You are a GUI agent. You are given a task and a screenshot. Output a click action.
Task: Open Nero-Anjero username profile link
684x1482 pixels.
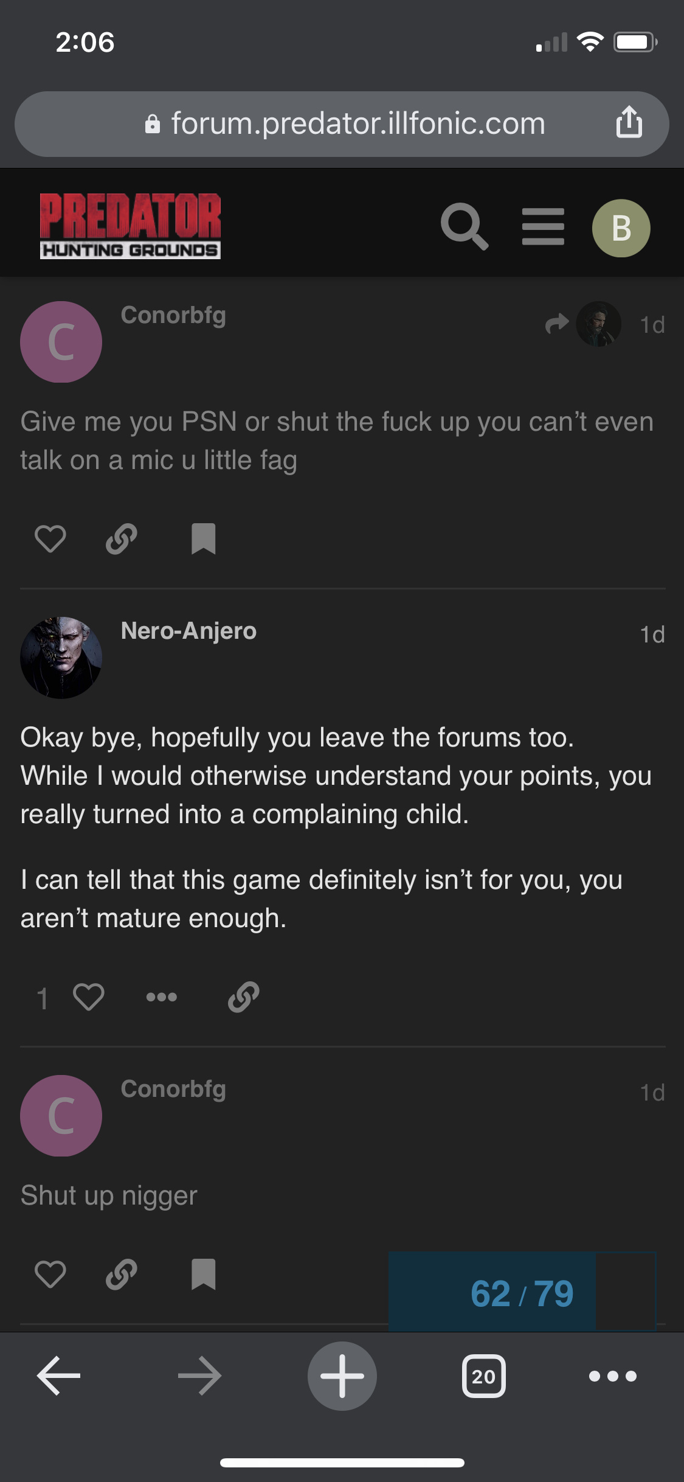[188, 631]
